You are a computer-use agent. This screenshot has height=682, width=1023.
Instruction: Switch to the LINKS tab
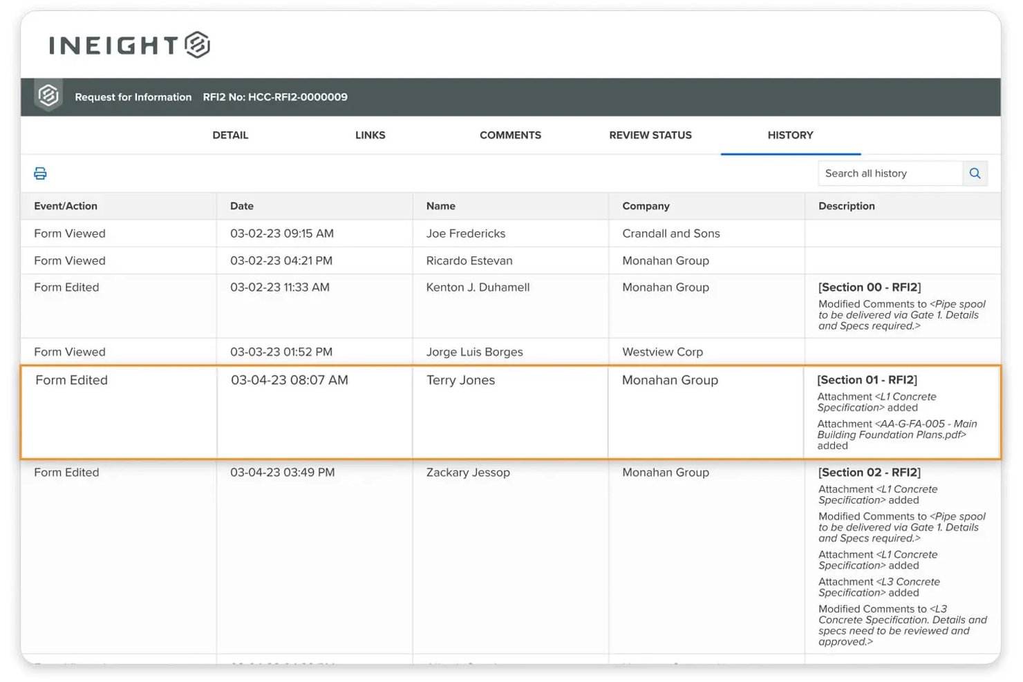click(x=370, y=135)
